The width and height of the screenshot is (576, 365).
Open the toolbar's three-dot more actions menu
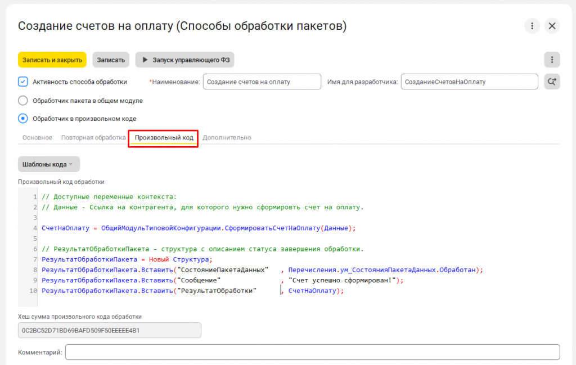(552, 60)
